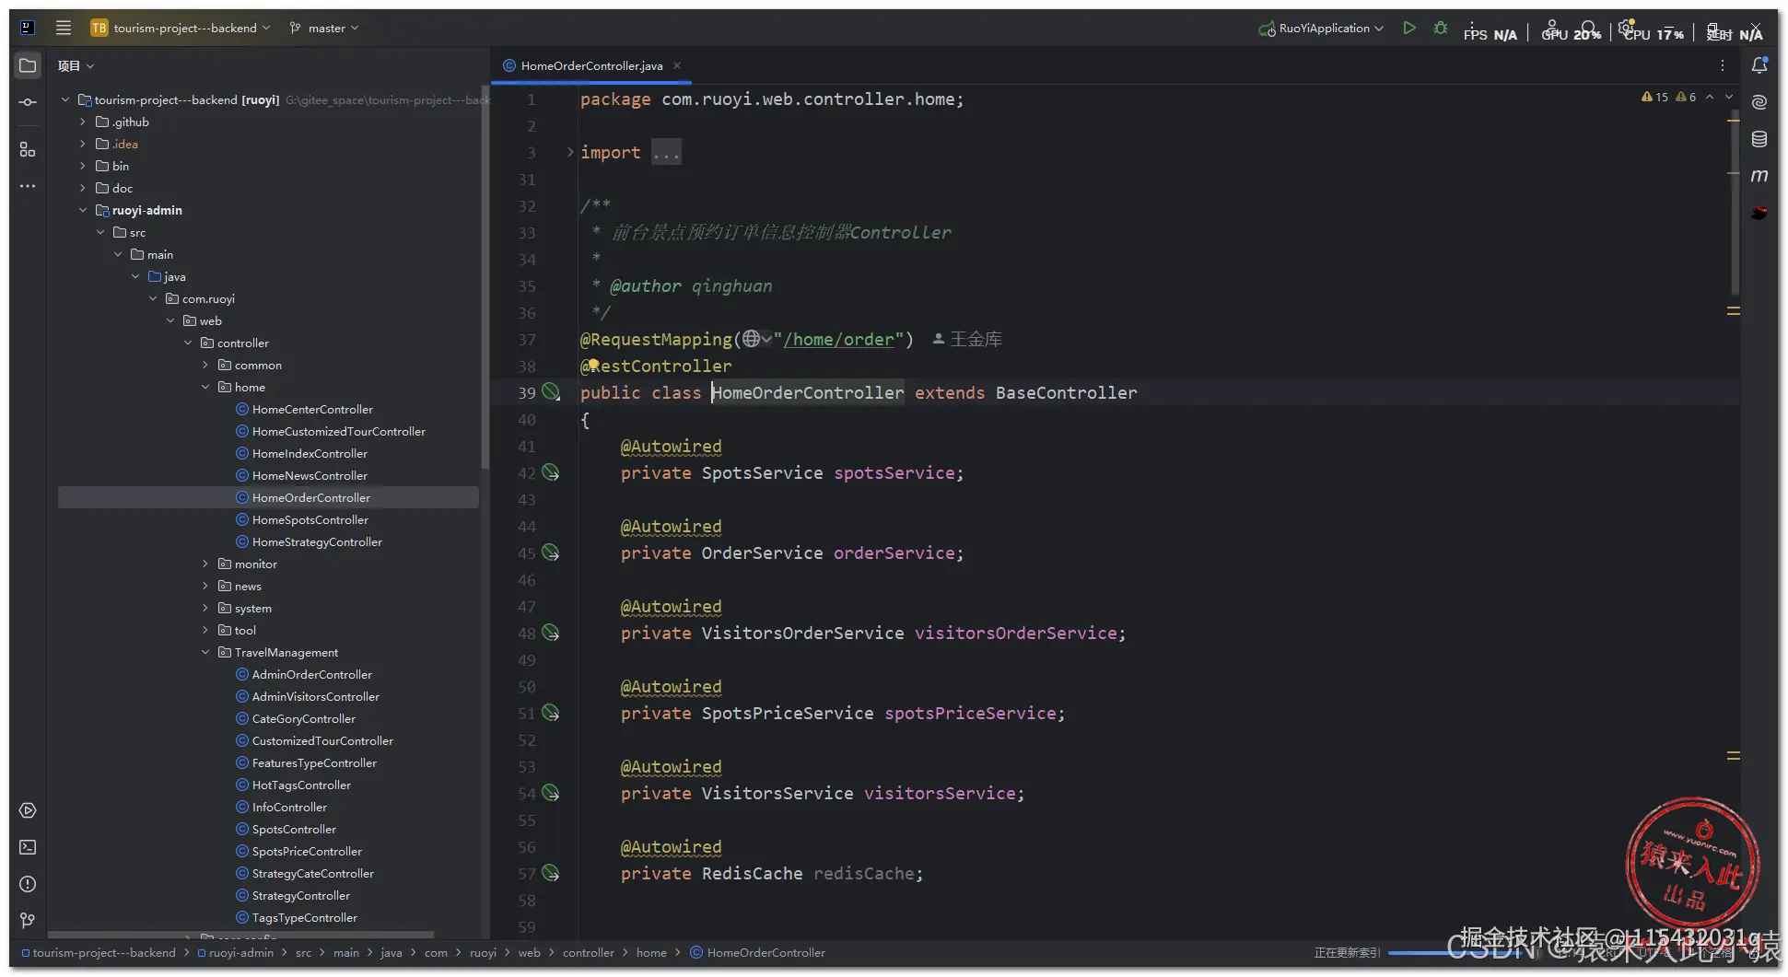The width and height of the screenshot is (1788, 977).
Task: Open the Maven tool window
Action: pos(1759,175)
